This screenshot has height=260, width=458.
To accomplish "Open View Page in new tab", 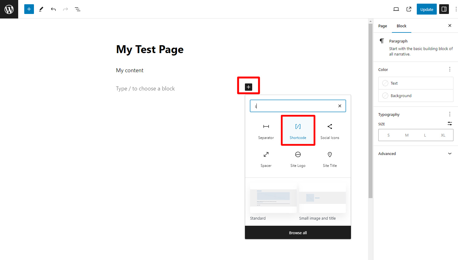I will [x=409, y=9].
